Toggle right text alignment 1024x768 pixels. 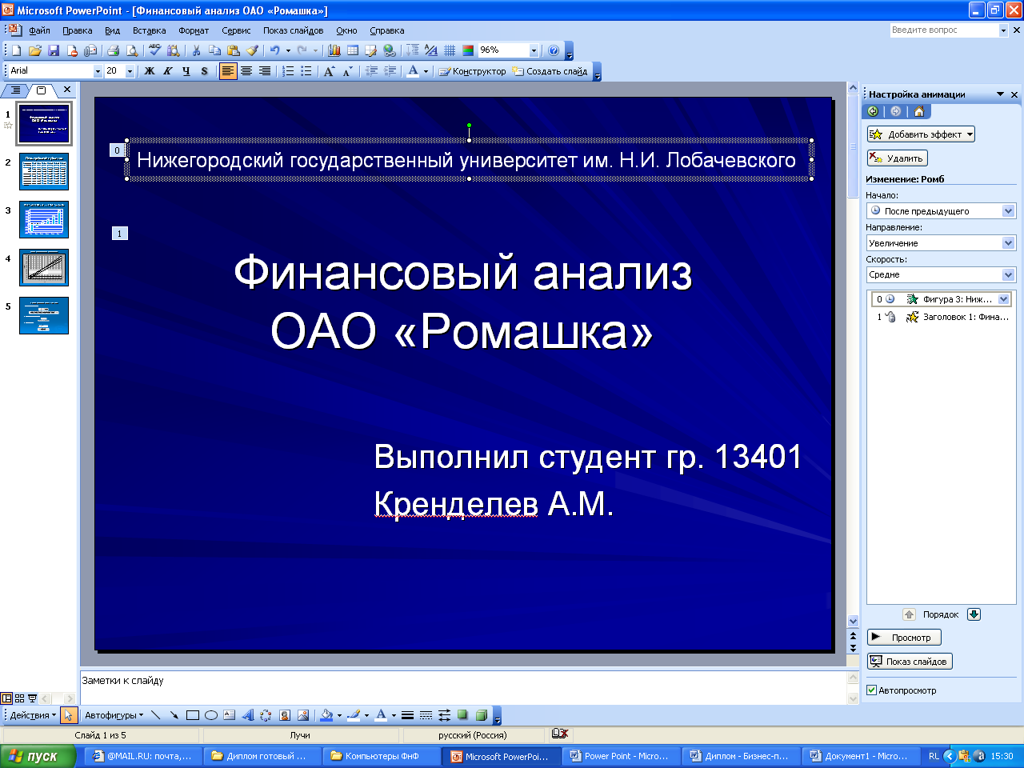[x=265, y=71]
